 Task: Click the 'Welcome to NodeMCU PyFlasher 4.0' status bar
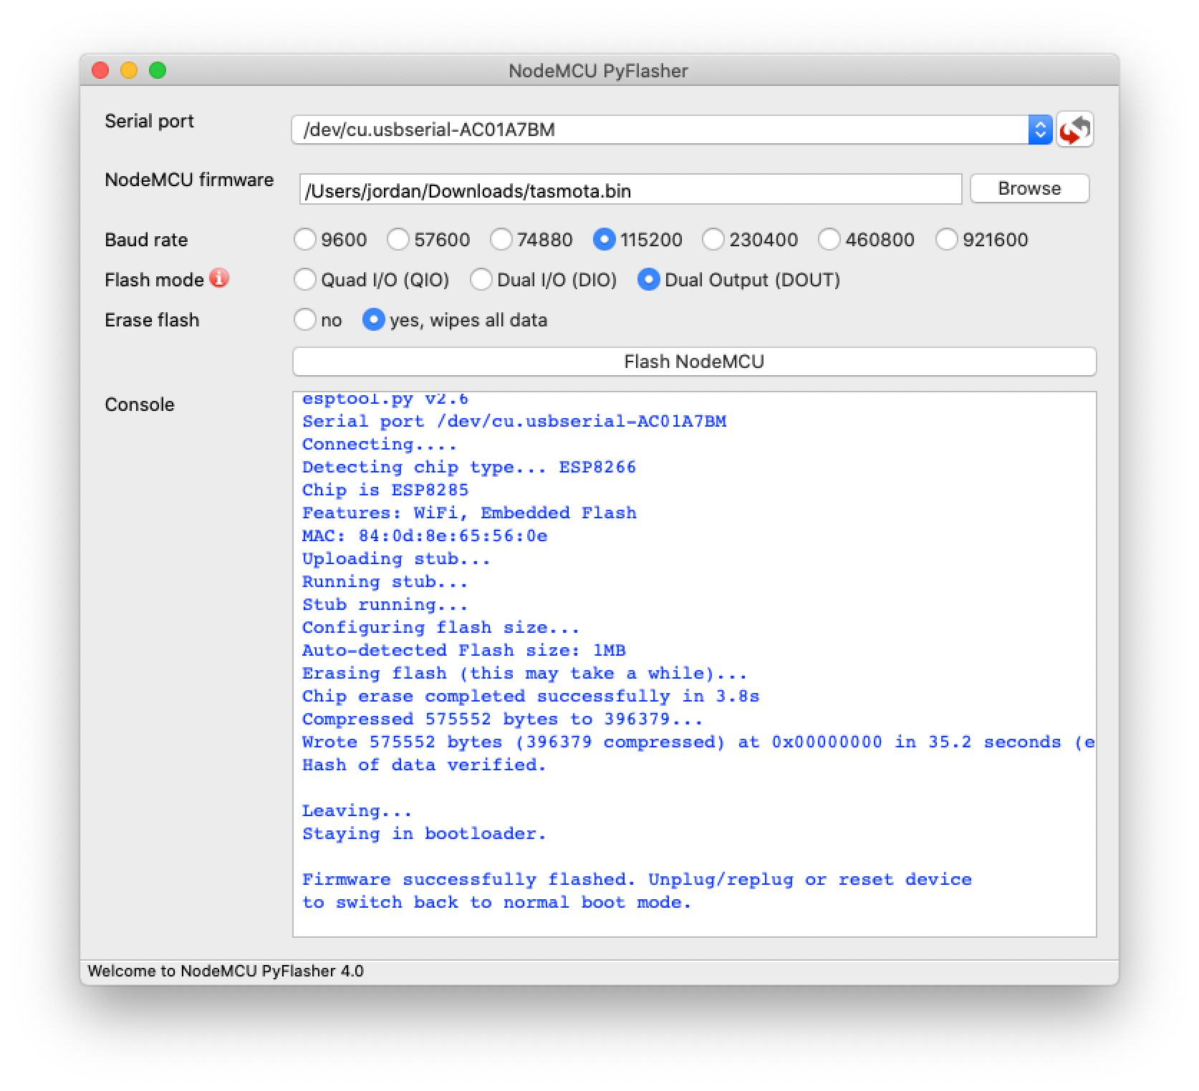(226, 971)
